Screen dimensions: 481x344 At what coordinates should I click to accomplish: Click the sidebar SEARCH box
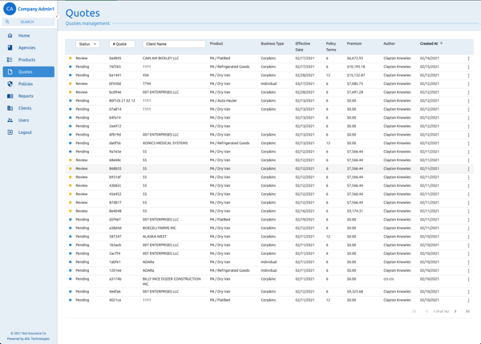[28, 22]
